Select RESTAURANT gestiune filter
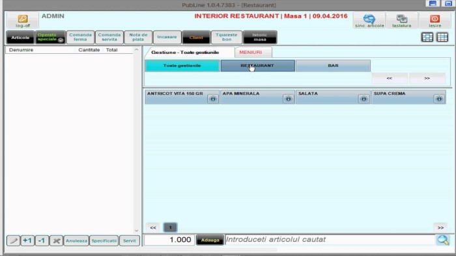Screen dimensions: 456x256 (x=258, y=66)
